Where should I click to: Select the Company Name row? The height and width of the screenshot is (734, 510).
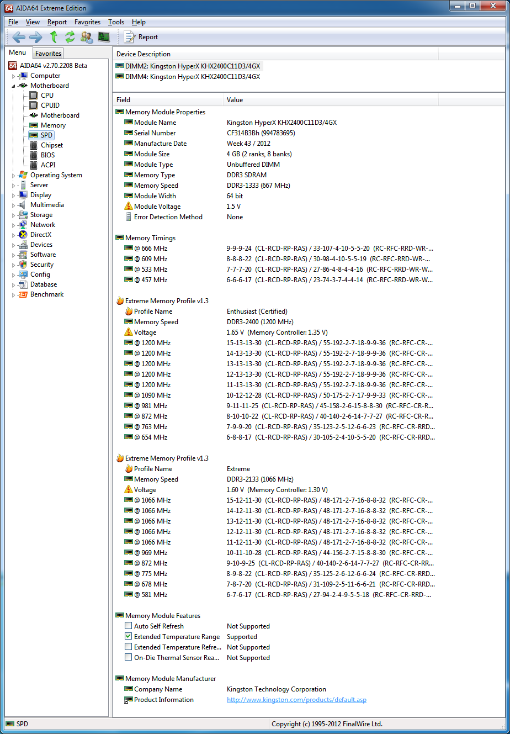pos(276,689)
